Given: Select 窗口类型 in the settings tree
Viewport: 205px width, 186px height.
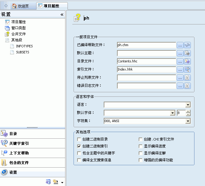Looking at the screenshot, I should click(15, 28).
